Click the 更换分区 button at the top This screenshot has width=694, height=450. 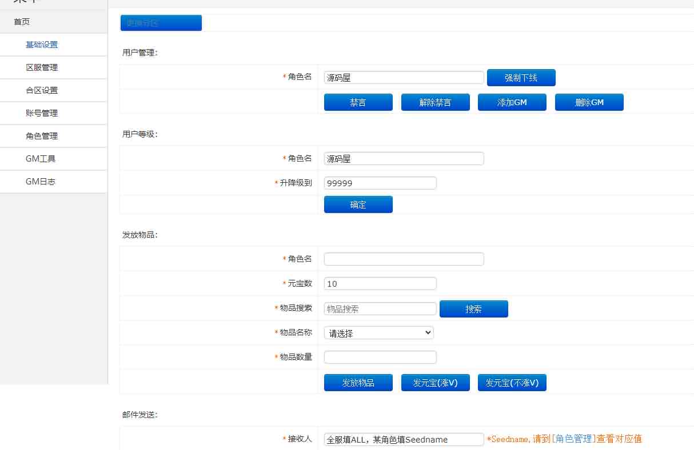tap(161, 23)
